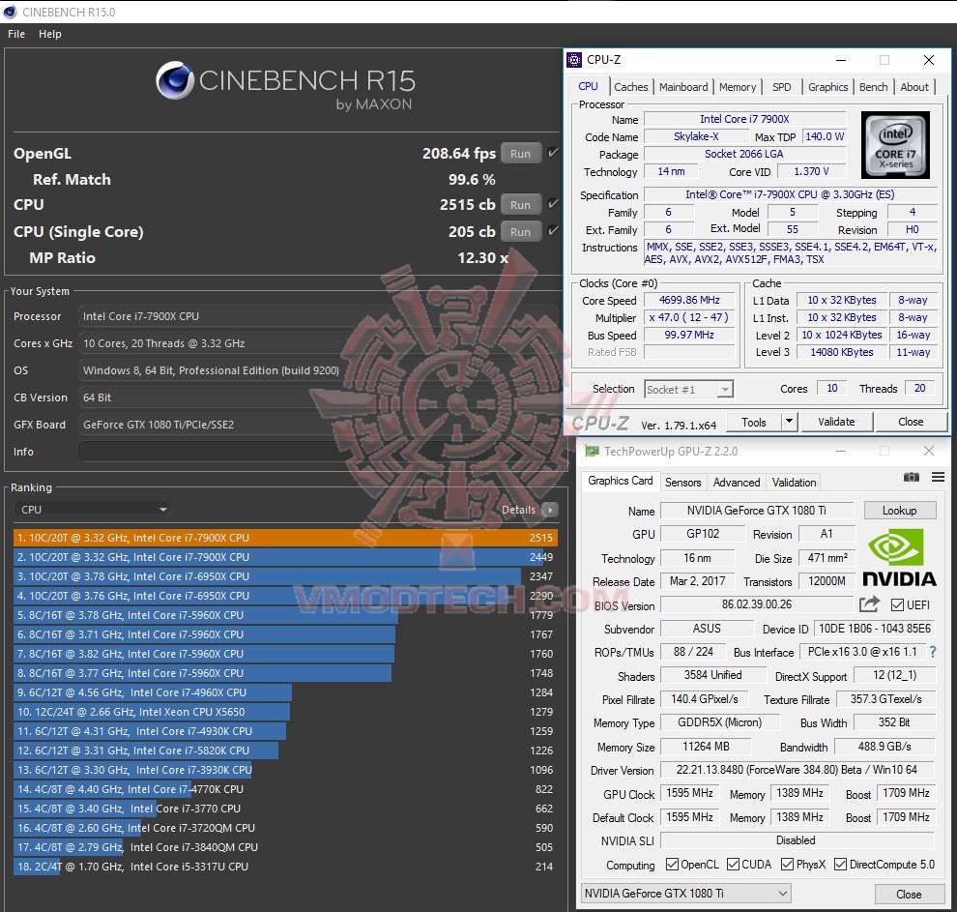Select ranking row 10 Intel Xeon X5650
This screenshot has width=957, height=912.
click(285, 712)
